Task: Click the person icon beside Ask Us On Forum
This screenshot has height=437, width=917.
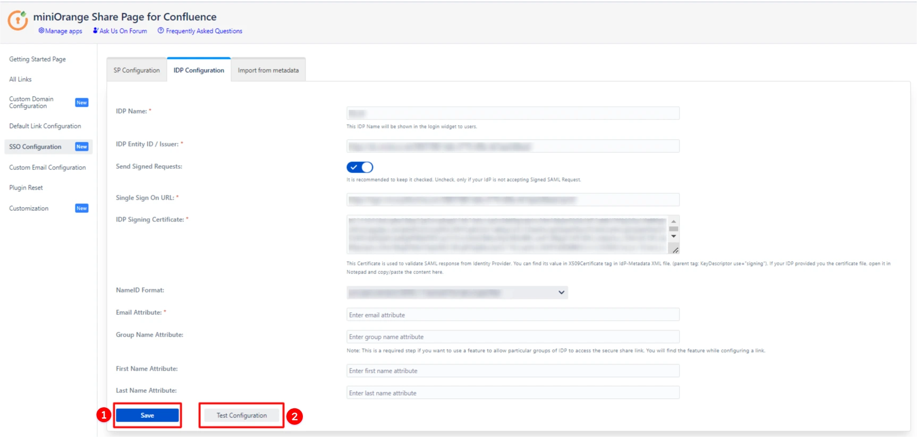Action: 96,31
